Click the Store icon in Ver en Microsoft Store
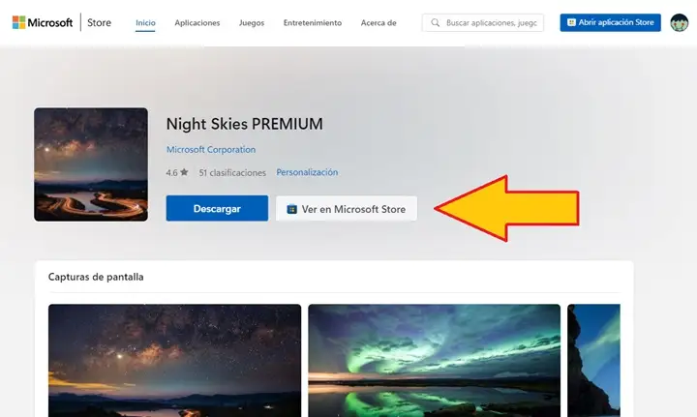This screenshot has height=417, width=697. [x=291, y=209]
